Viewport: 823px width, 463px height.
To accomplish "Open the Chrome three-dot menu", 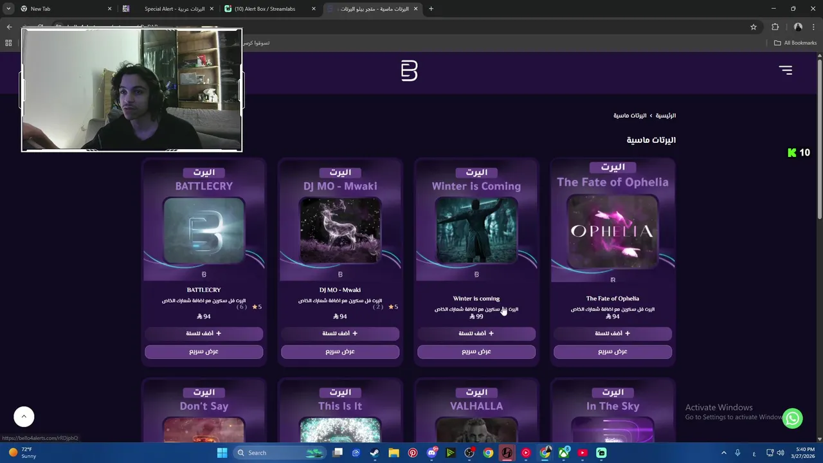I will point(813,27).
